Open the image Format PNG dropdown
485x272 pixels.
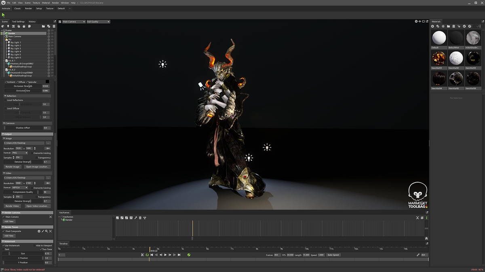click(20, 153)
